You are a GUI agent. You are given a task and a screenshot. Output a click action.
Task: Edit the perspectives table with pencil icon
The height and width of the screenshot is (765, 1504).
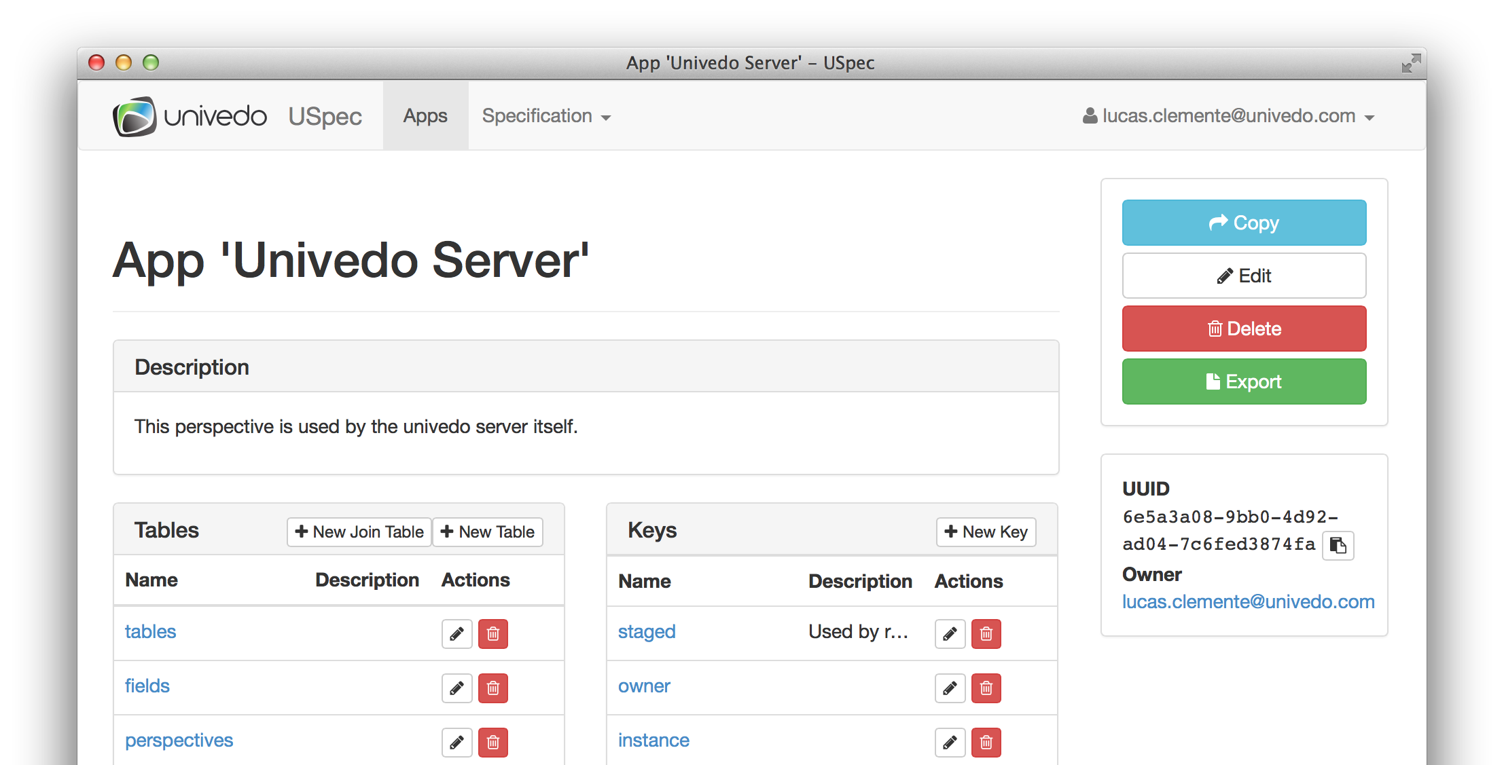pyautogui.click(x=456, y=742)
